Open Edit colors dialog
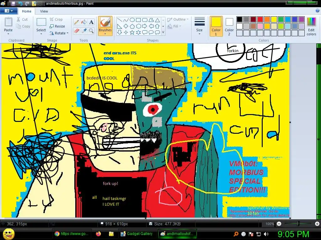This screenshot has height=240, width=321. (311, 27)
